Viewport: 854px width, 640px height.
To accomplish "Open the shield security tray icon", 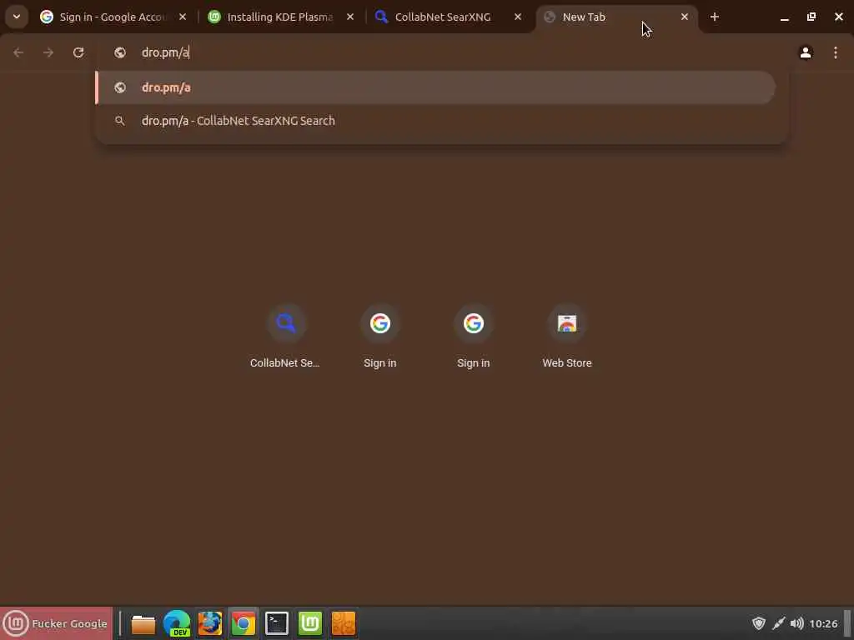I will [x=759, y=623].
